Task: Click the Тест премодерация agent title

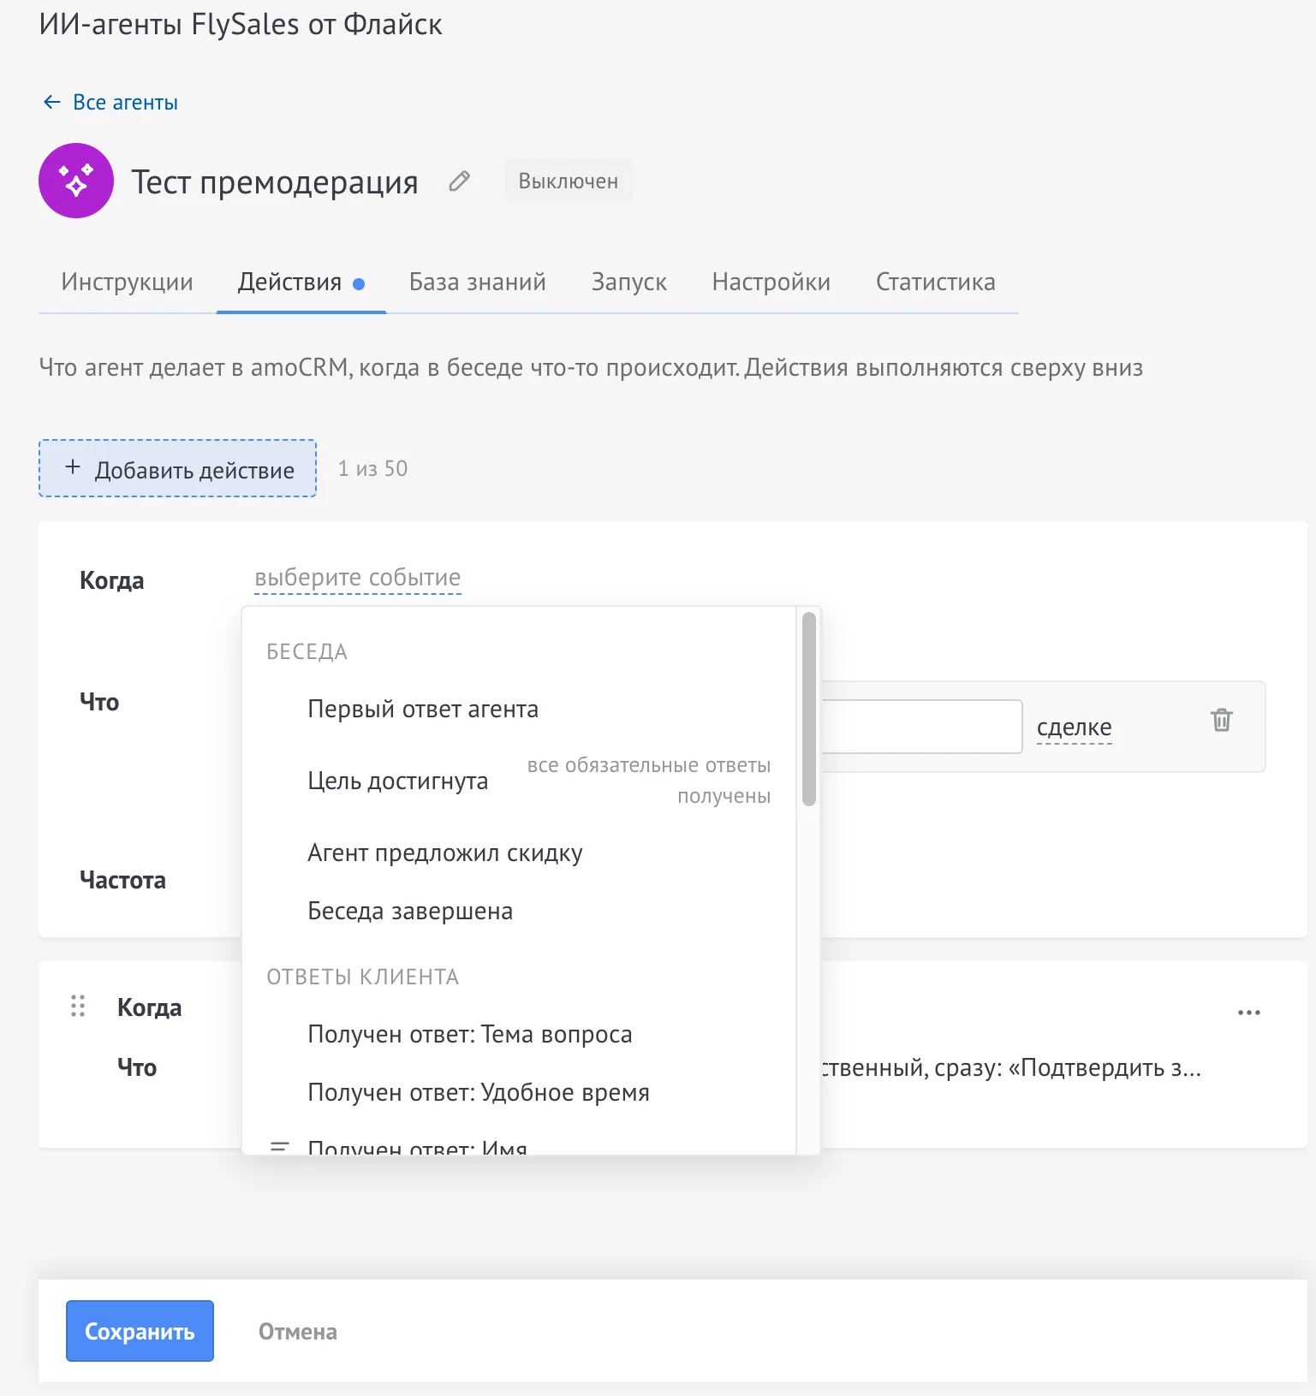Action: pyautogui.click(x=275, y=182)
